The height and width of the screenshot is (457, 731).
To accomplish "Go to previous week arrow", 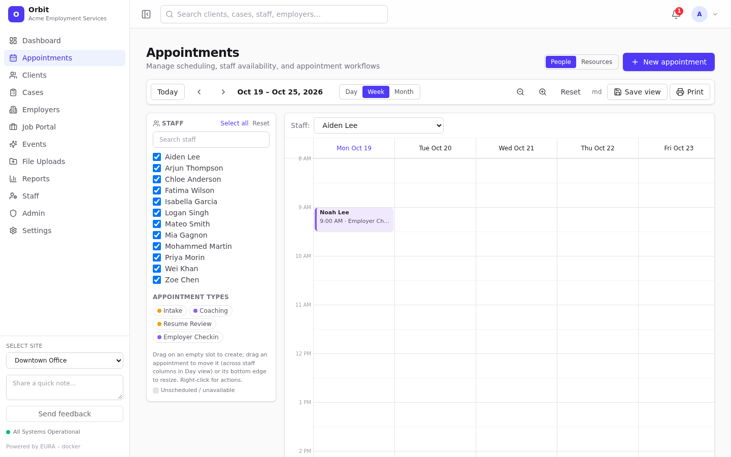I will (200, 92).
